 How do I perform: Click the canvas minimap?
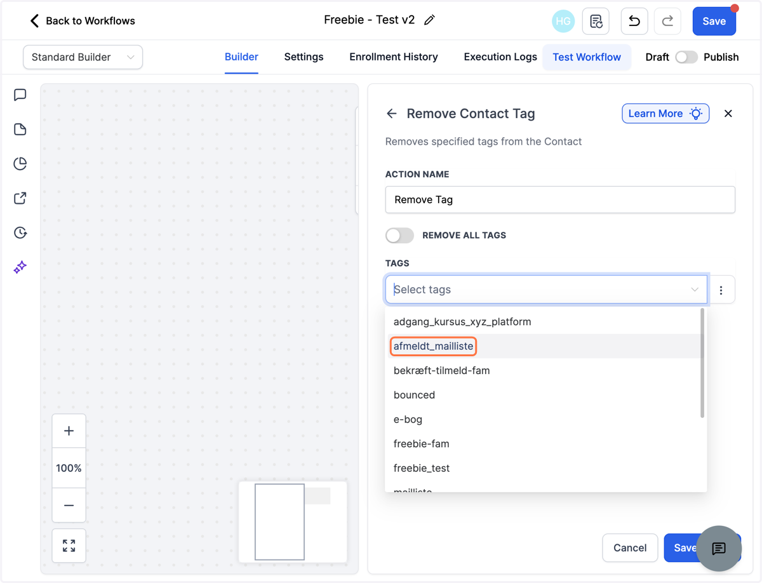(x=293, y=522)
